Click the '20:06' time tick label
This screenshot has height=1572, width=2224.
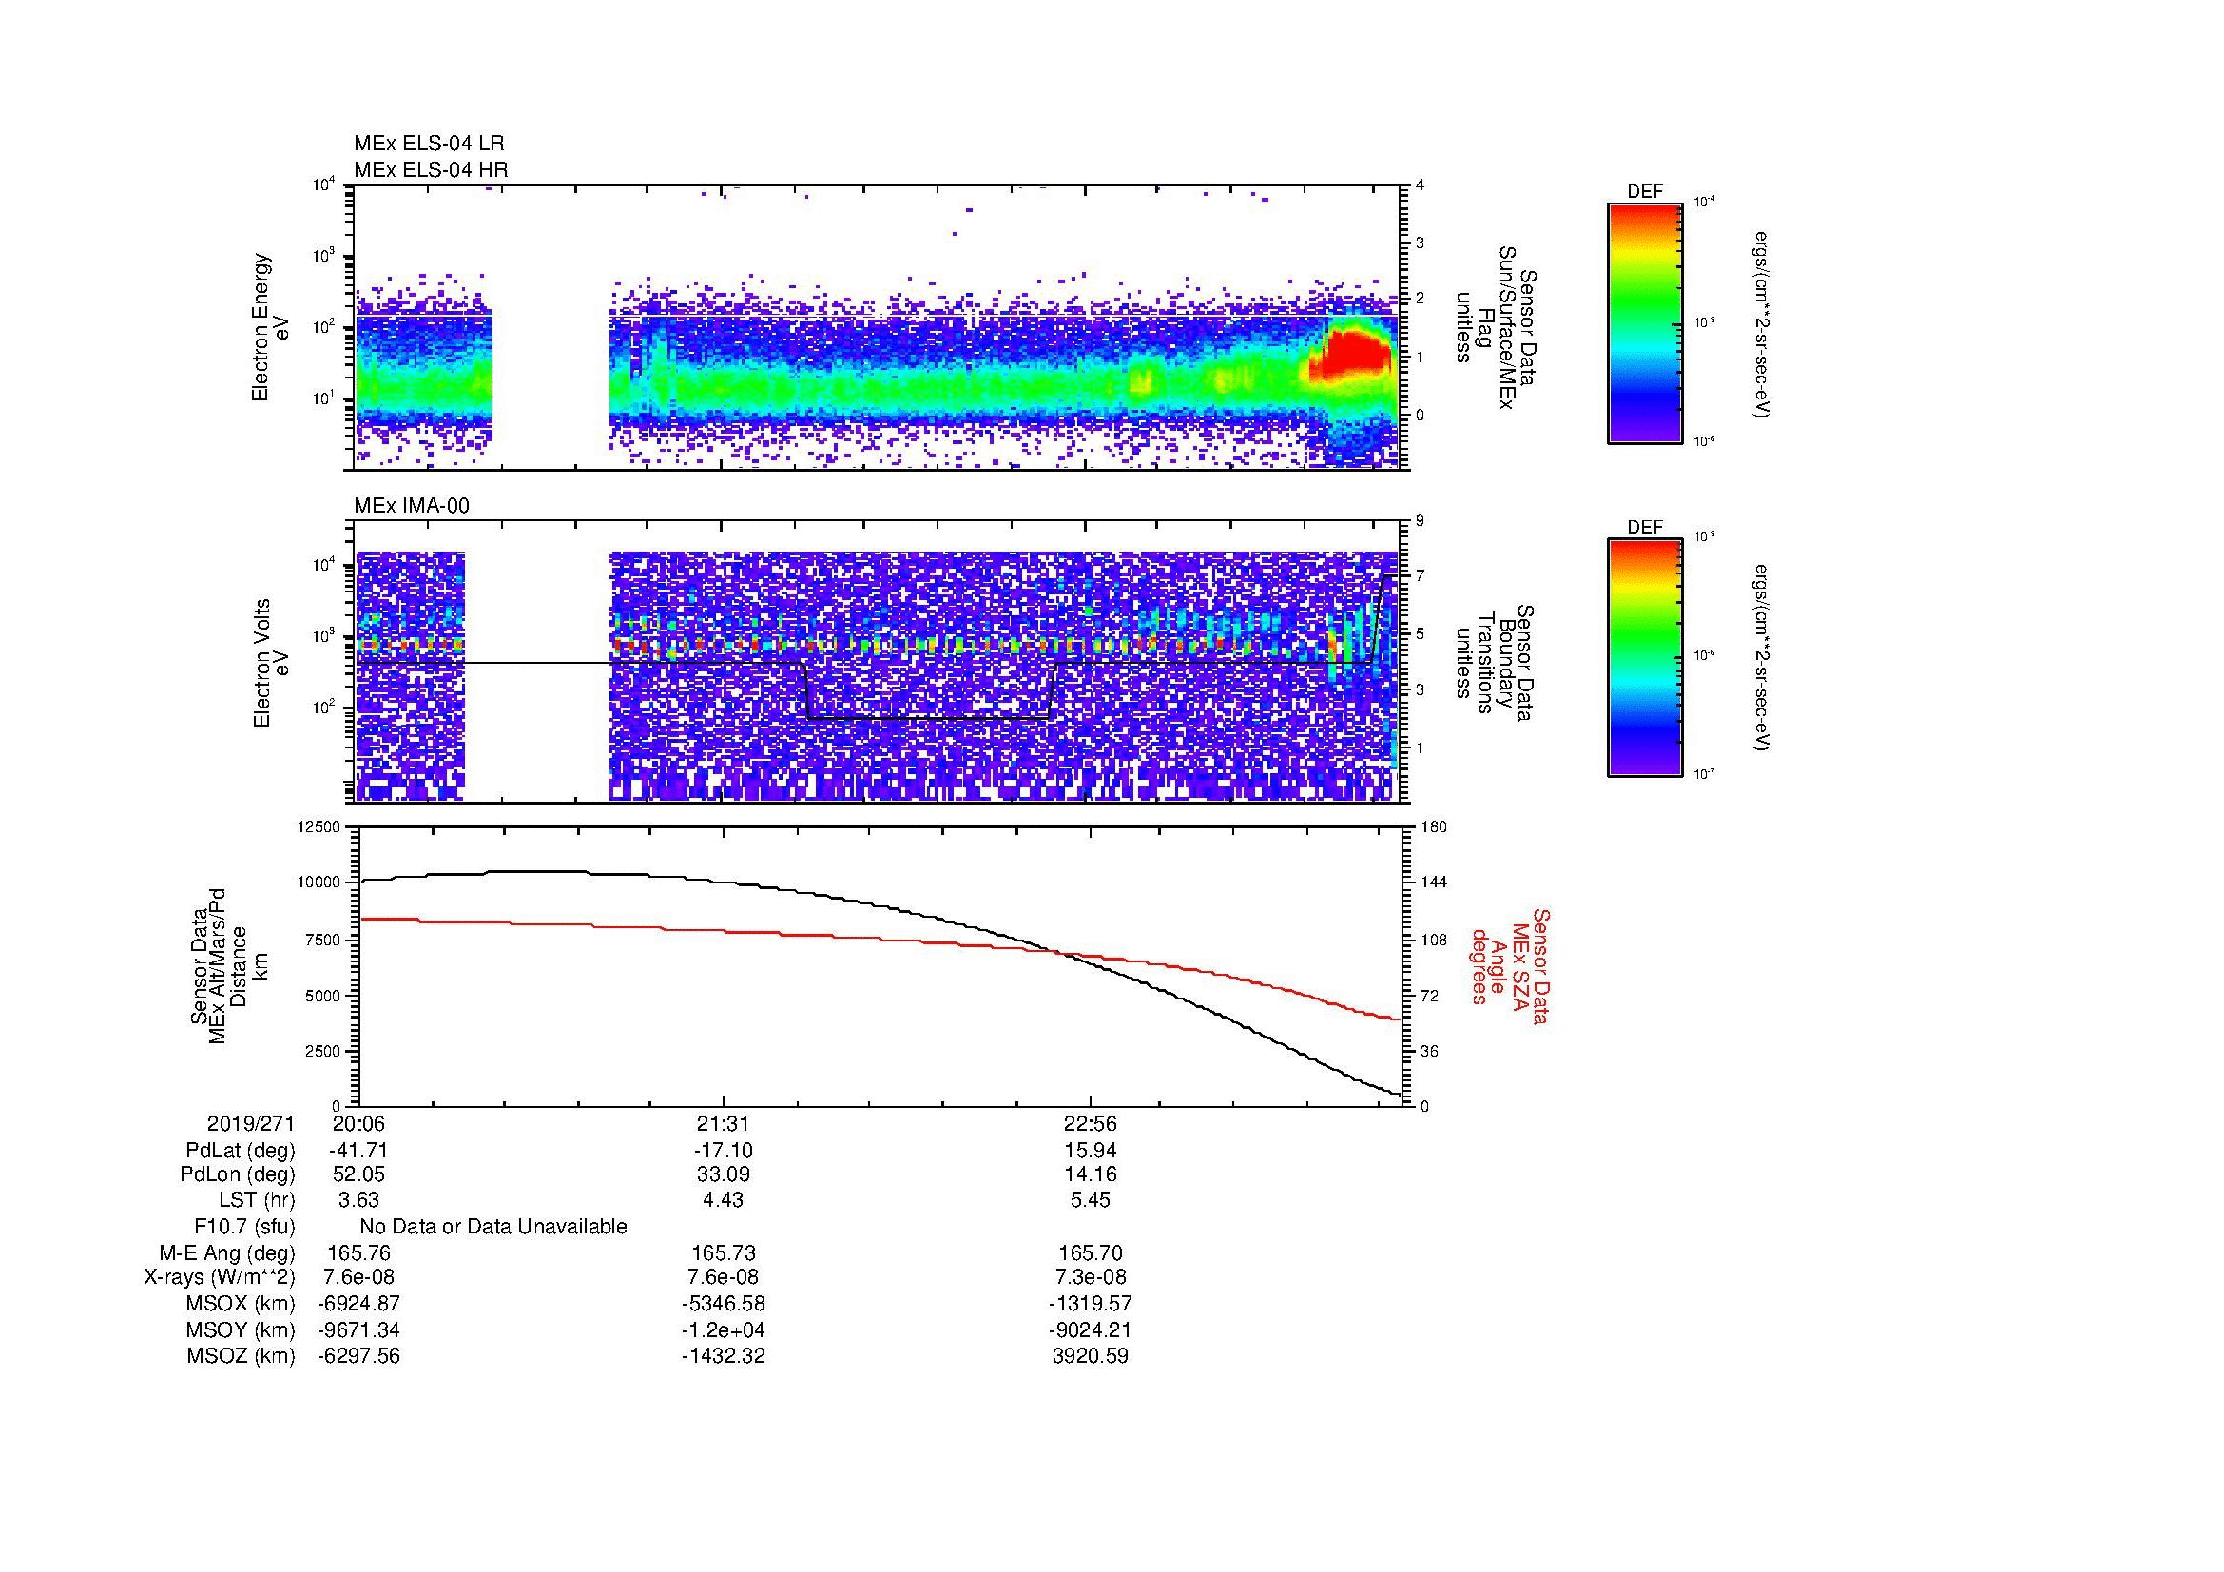pyautogui.click(x=358, y=1123)
